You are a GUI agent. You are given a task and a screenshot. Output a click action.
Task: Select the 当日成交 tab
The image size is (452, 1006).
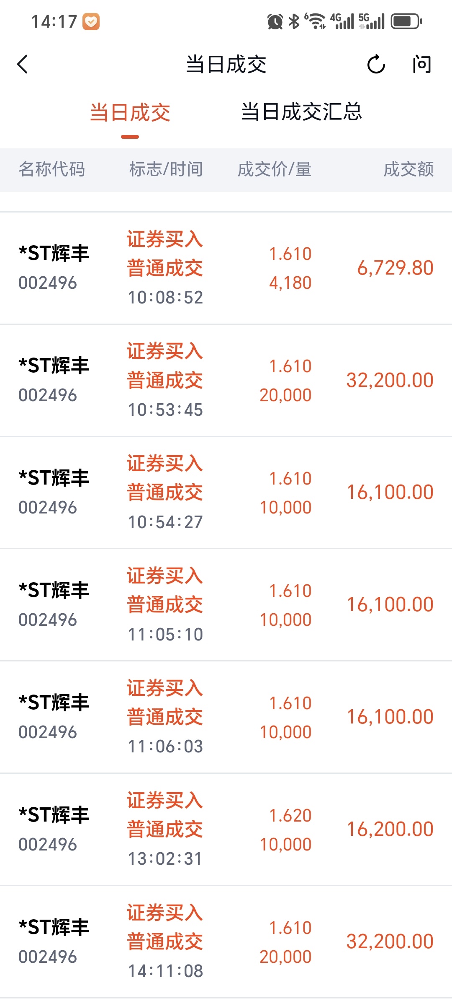pos(130,113)
